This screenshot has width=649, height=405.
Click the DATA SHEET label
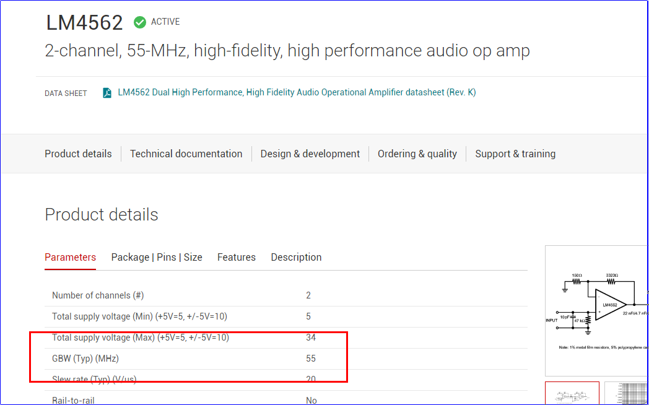click(66, 94)
